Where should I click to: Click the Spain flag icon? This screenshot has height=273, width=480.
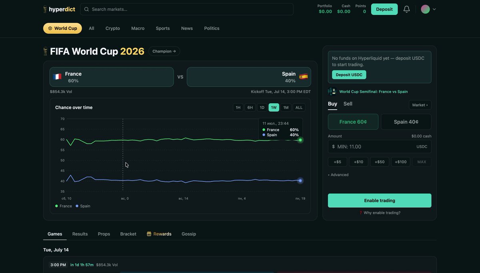(x=304, y=76)
